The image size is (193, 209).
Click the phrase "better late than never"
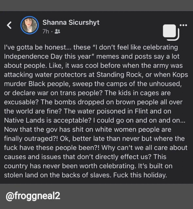pos(106,138)
